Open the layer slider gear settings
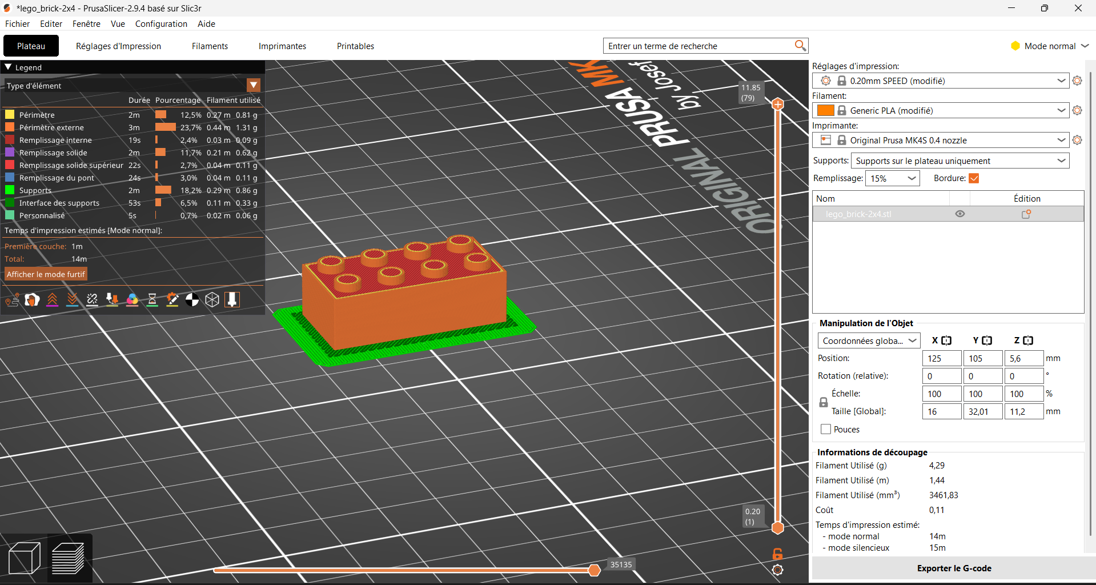Image resolution: width=1096 pixels, height=585 pixels. 777,570
